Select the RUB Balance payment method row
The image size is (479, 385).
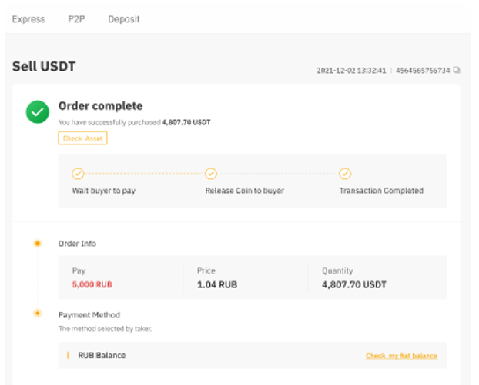231,356
